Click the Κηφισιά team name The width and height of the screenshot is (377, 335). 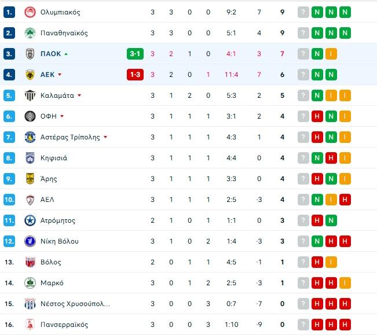[x=54, y=158]
